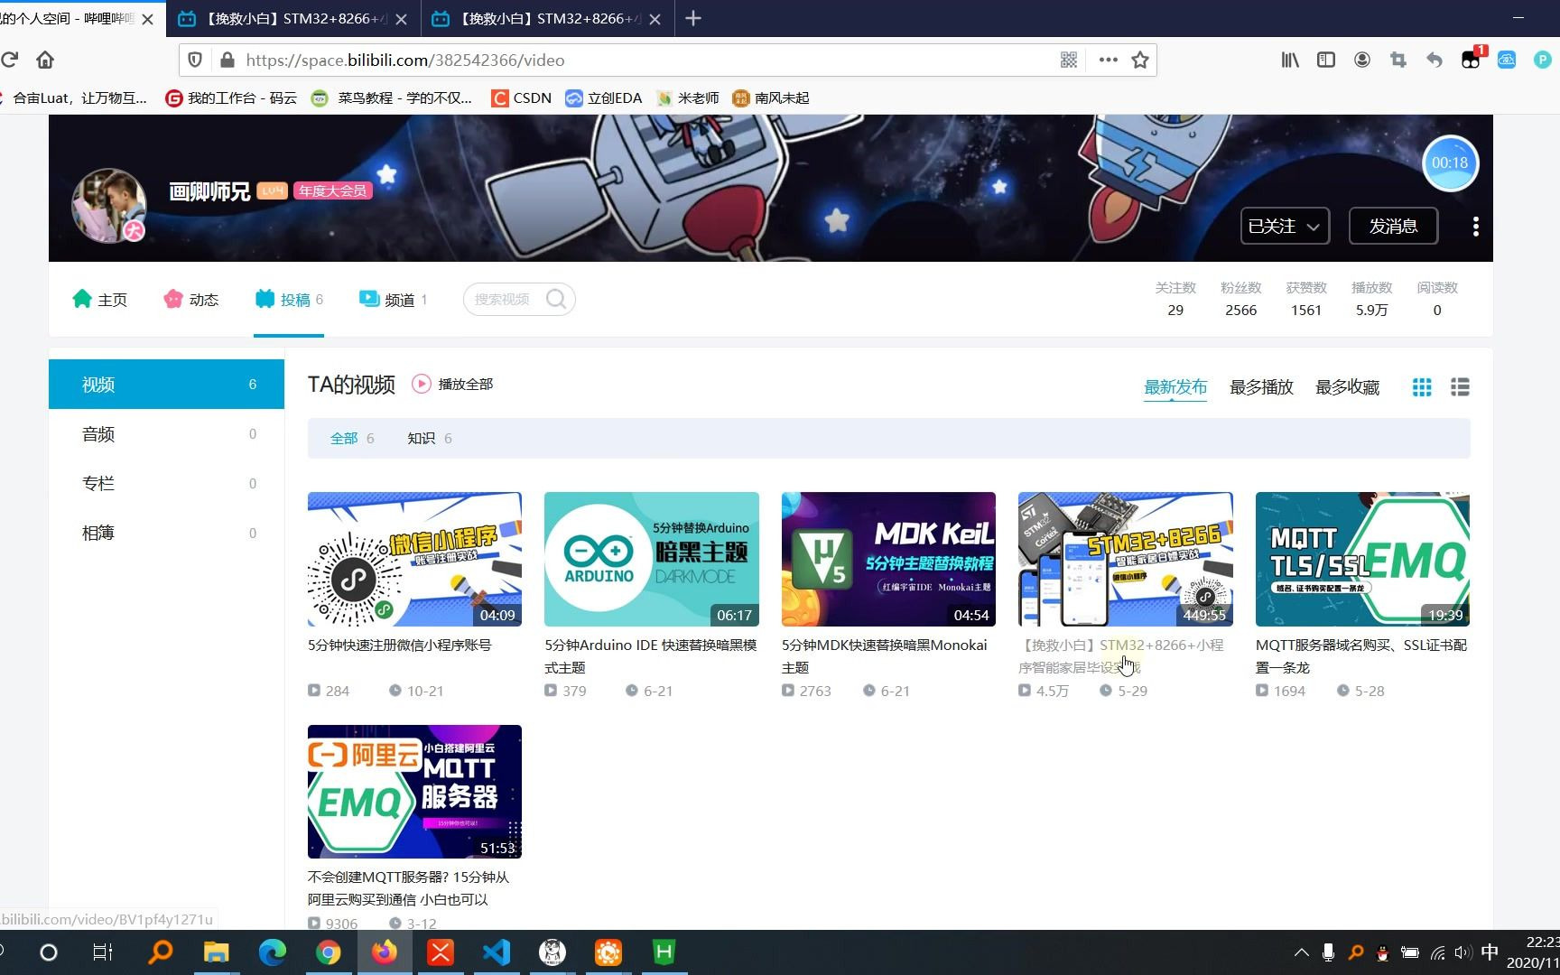1560x975 pixels.
Task: Show hidden system tray icons chevron
Action: point(1301,952)
